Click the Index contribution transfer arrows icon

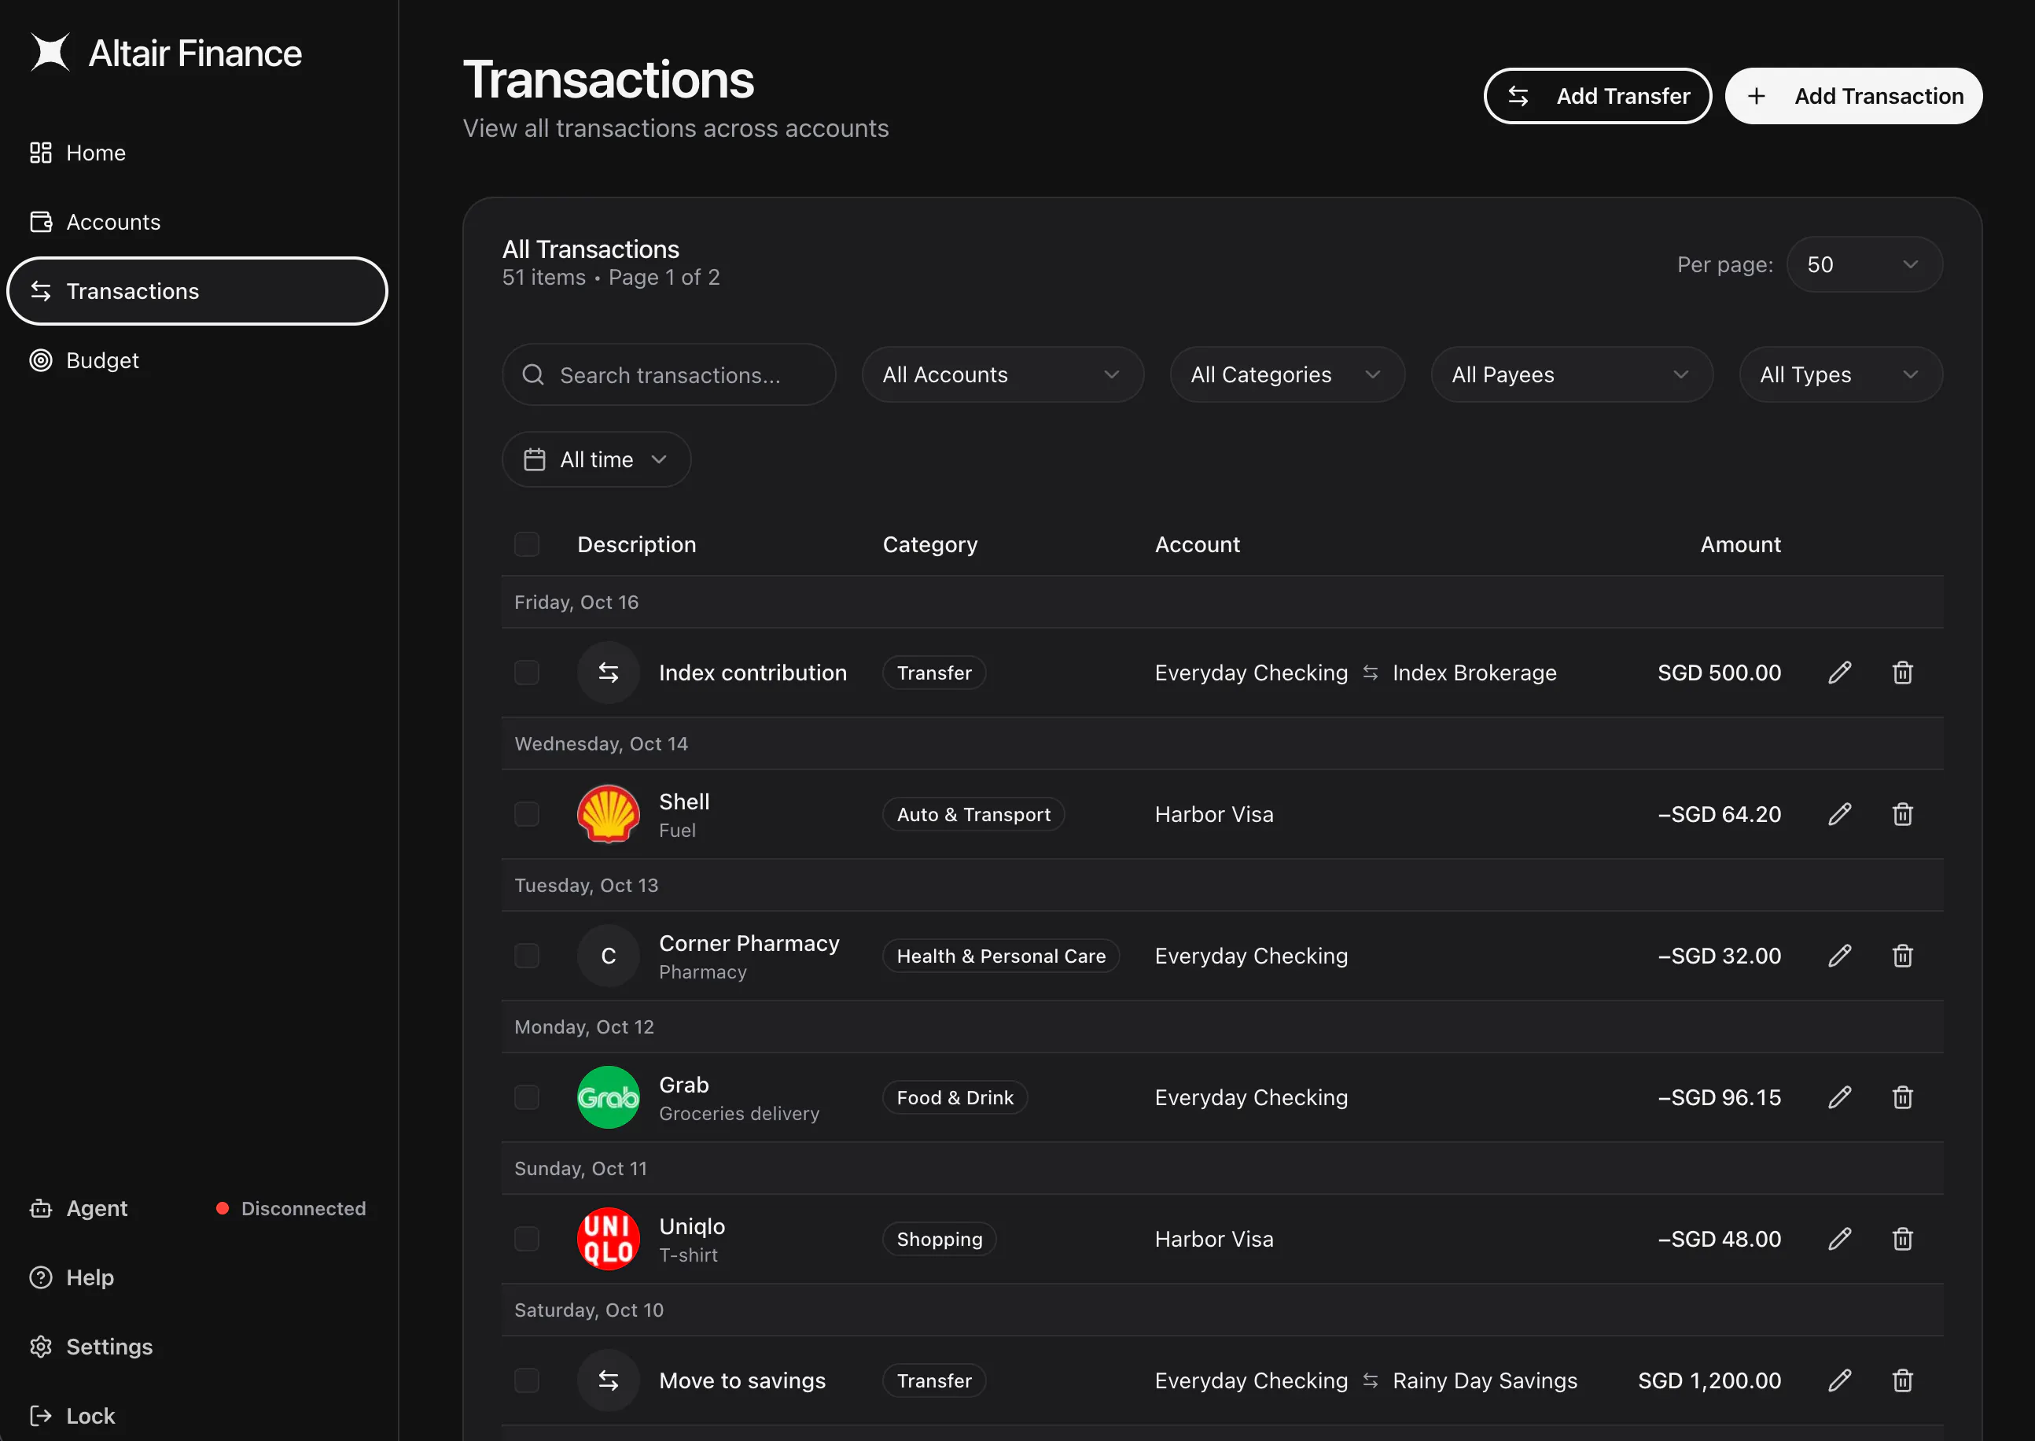(609, 673)
